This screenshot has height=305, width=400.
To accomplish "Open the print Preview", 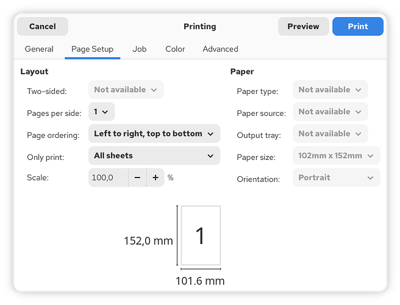I will (x=303, y=26).
